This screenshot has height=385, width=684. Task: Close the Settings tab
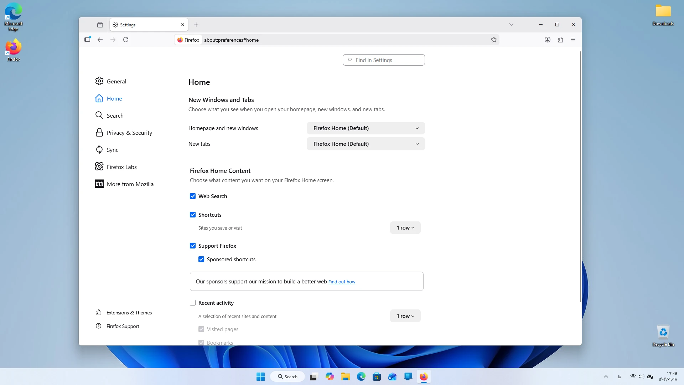(183, 25)
